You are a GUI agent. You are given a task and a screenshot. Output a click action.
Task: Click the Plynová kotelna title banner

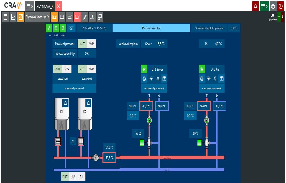(151, 28)
